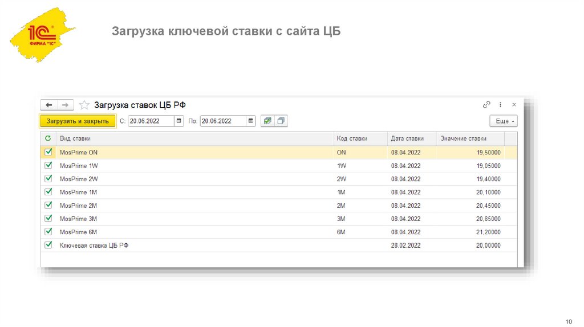
Task: Sort by the Дата ставки column header
Action: point(412,138)
